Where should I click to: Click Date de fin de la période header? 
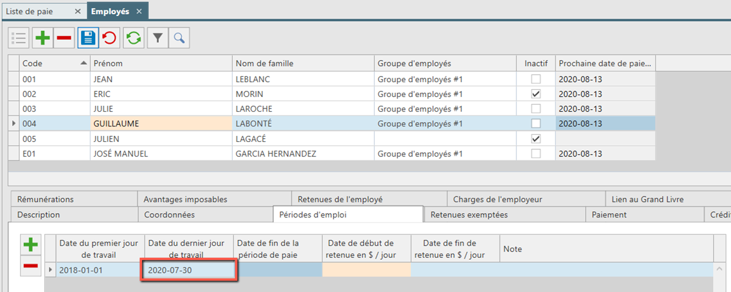click(278, 249)
